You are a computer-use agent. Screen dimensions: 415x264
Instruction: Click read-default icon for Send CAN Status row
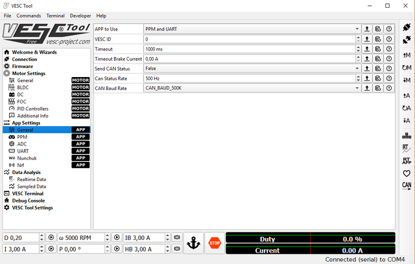(378, 69)
